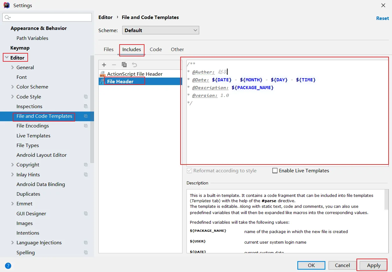392x272 pixels.
Task: Click the add template plus icon
Action: [x=104, y=65]
